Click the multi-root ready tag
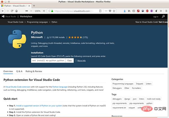 tap(154, 99)
